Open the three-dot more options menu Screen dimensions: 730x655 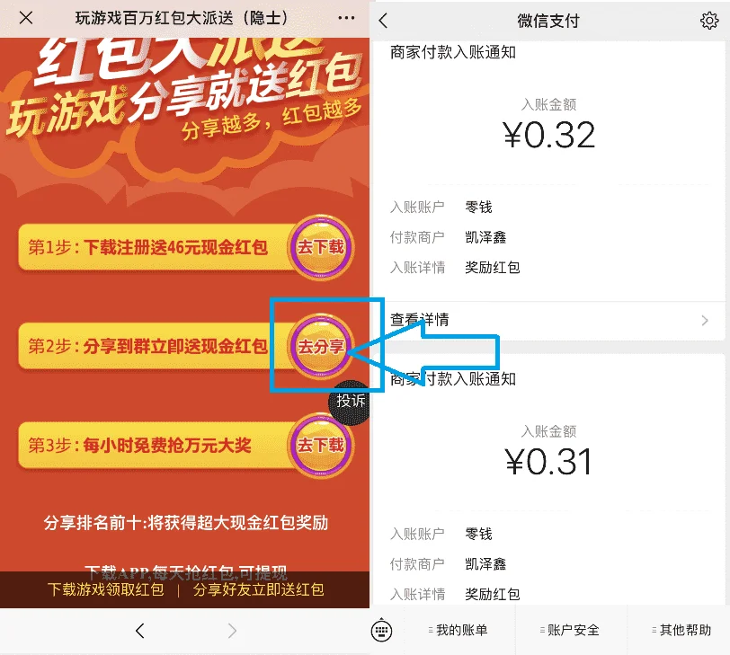(346, 18)
